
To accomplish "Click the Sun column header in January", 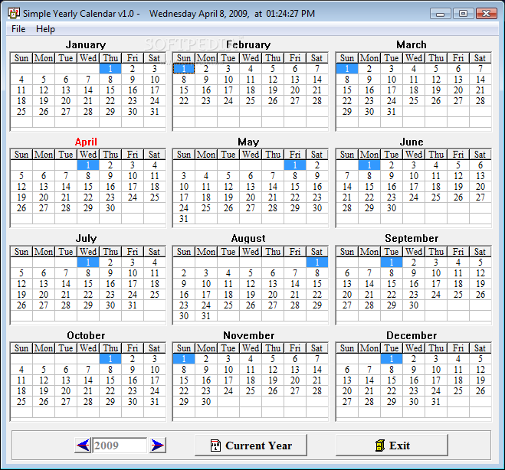I will (21, 58).
